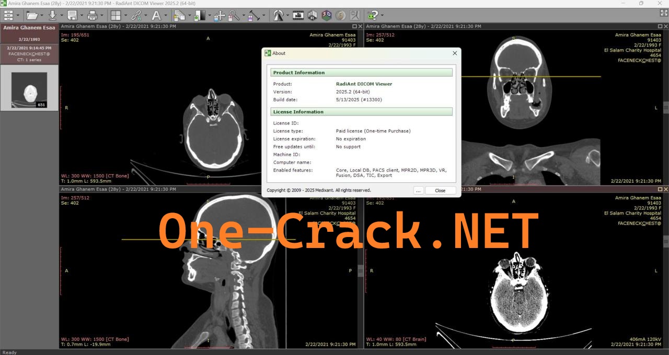Maximize the top-left viewport with its square toggle
669x355 pixels.
[x=355, y=26]
